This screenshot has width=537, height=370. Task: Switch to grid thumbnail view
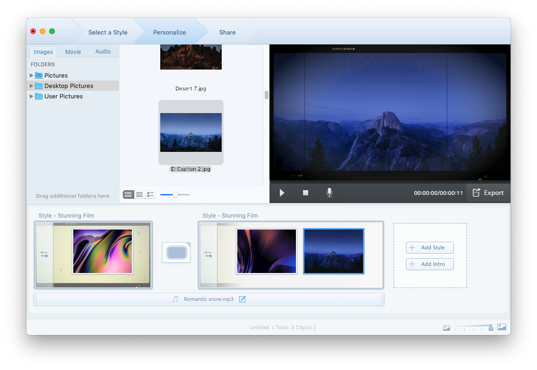coord(128,194)
